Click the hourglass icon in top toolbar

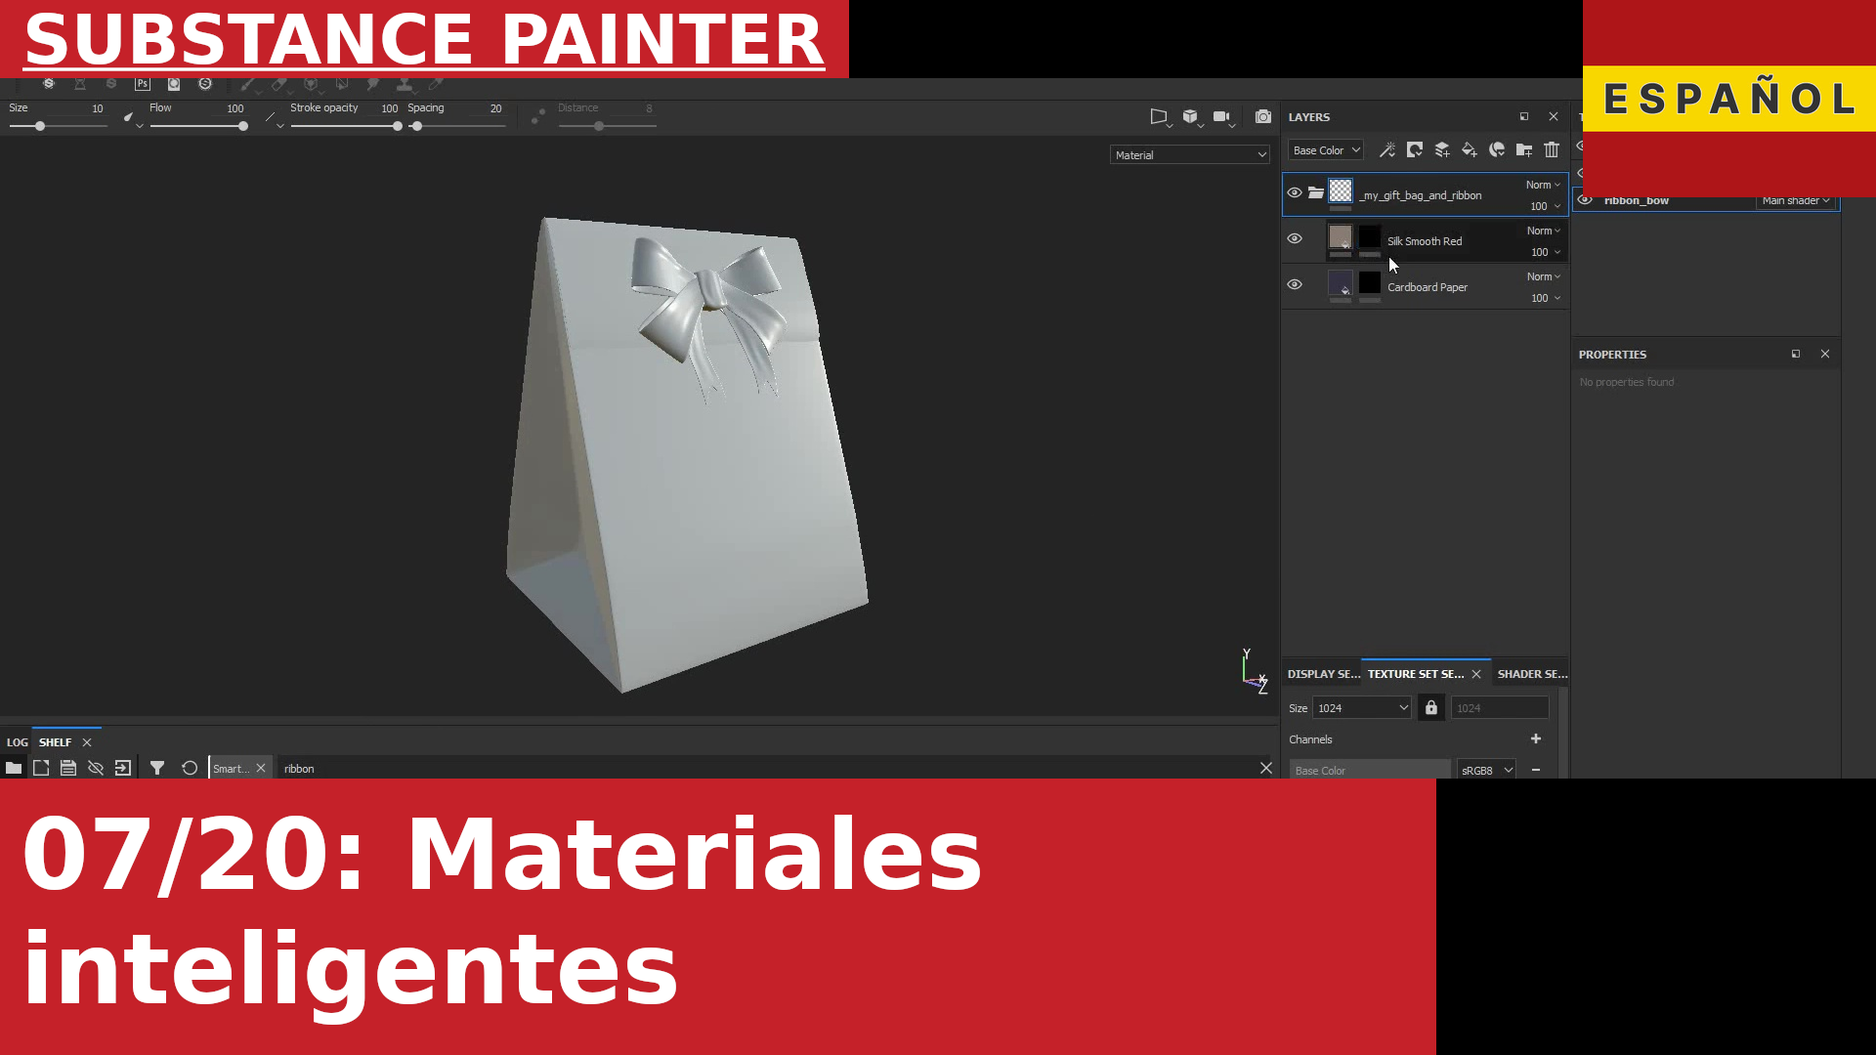[x=80, y=84]
